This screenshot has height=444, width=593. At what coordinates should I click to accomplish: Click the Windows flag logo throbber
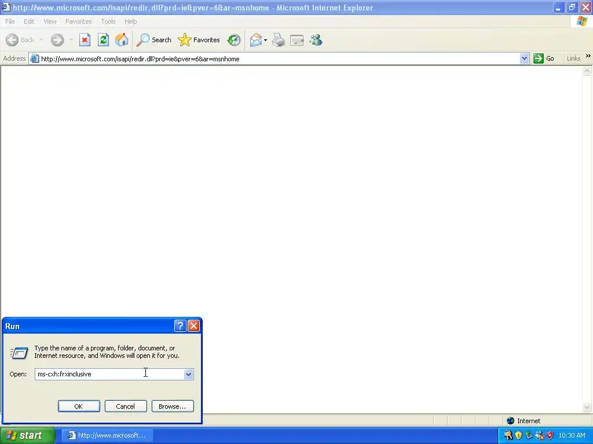(581, 21)
